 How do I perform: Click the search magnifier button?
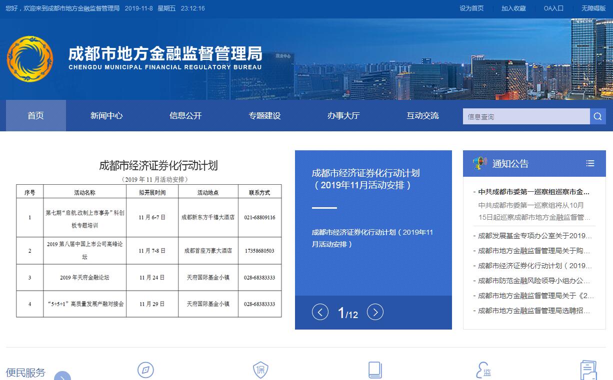point(597,116)
